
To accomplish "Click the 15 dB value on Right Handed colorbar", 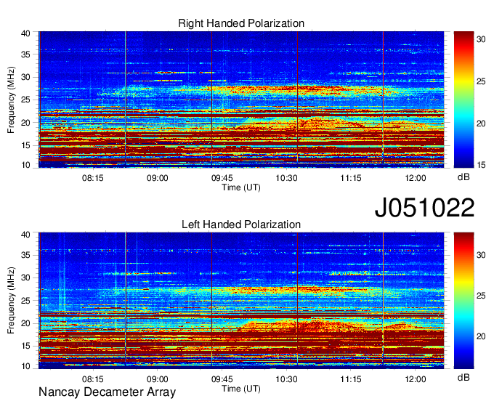I will coord(481,165).
